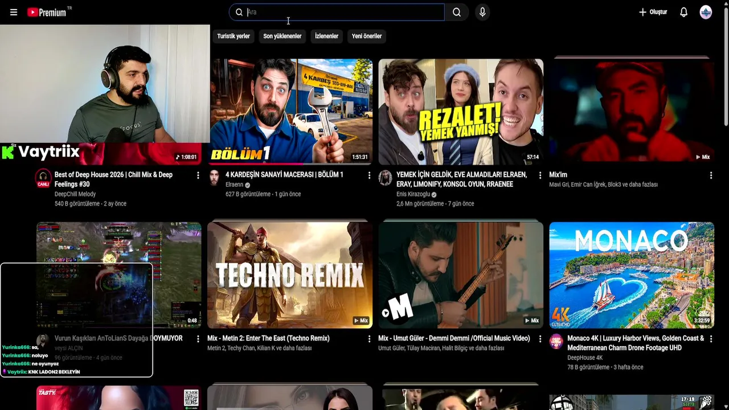This screenshot has height=410, width=729.
Task: Open options menu for Best of Deep House video
Action: 198,175
